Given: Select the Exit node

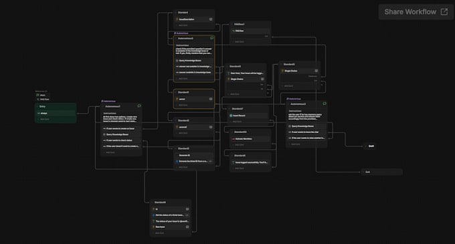Looking at the screenshot, I should [381, 172].
